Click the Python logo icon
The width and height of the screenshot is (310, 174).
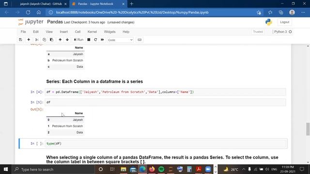pos(269,22)
